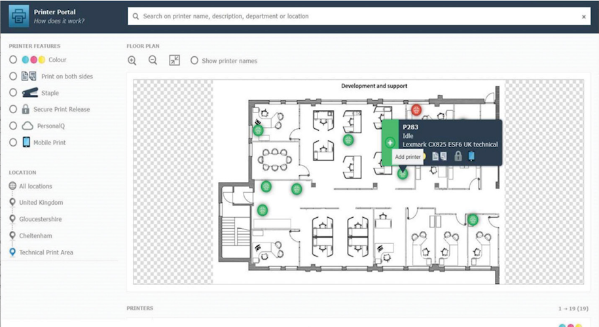Viewport: 599px width, 327px height.
Task: Zoom out of the floor plan
Action: click(153, 60)
